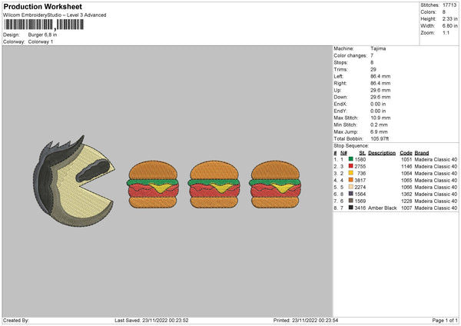Screen dimensions: 461x326
Task: Select the rightmost burger in the design
Action: tap(275, 185)
